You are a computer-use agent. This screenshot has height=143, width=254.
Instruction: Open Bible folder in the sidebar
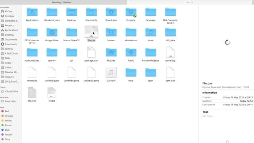coord(6,58)
